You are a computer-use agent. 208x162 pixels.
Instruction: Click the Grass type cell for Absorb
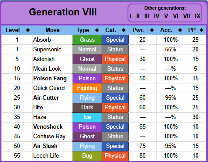pos(87,40)
